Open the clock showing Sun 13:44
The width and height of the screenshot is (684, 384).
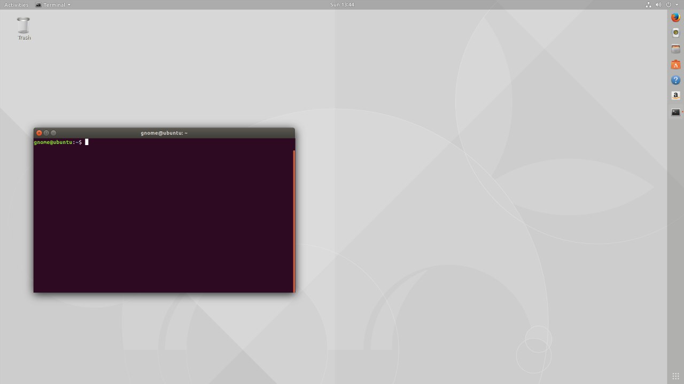pos(342,5)
